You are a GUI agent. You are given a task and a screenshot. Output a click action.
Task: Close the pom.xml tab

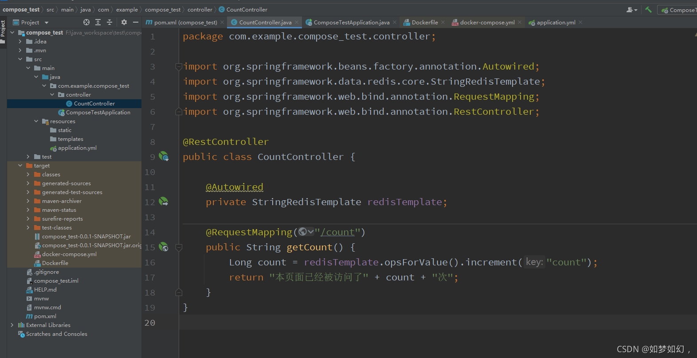[x=222, y=22]
